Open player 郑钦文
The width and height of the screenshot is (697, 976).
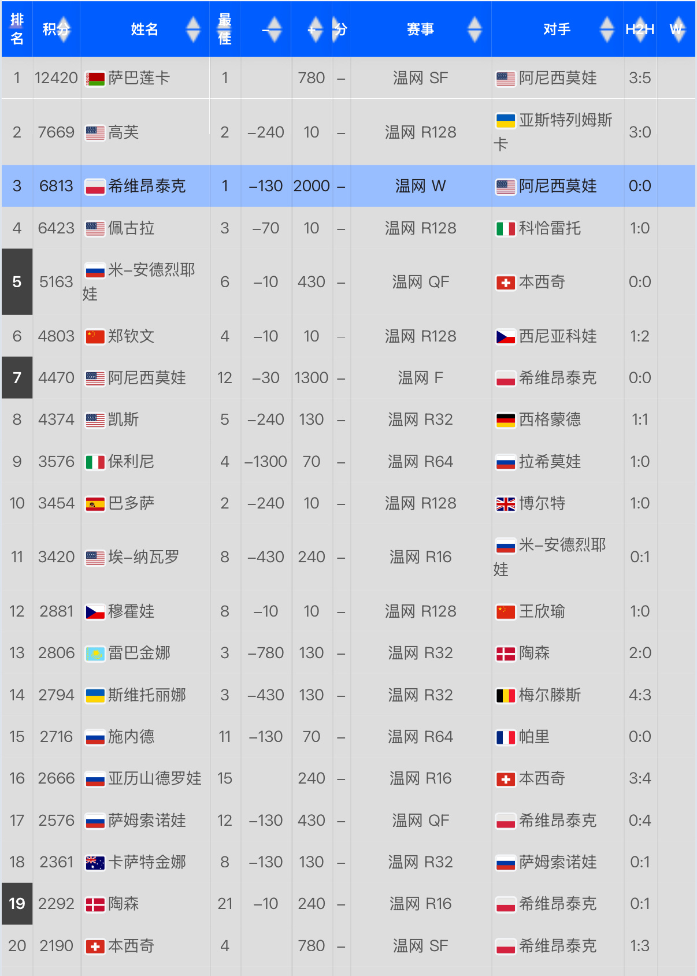pos(131,336)
